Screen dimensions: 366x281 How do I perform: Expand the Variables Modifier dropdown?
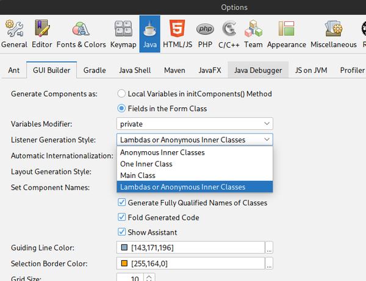pos(195,124)
